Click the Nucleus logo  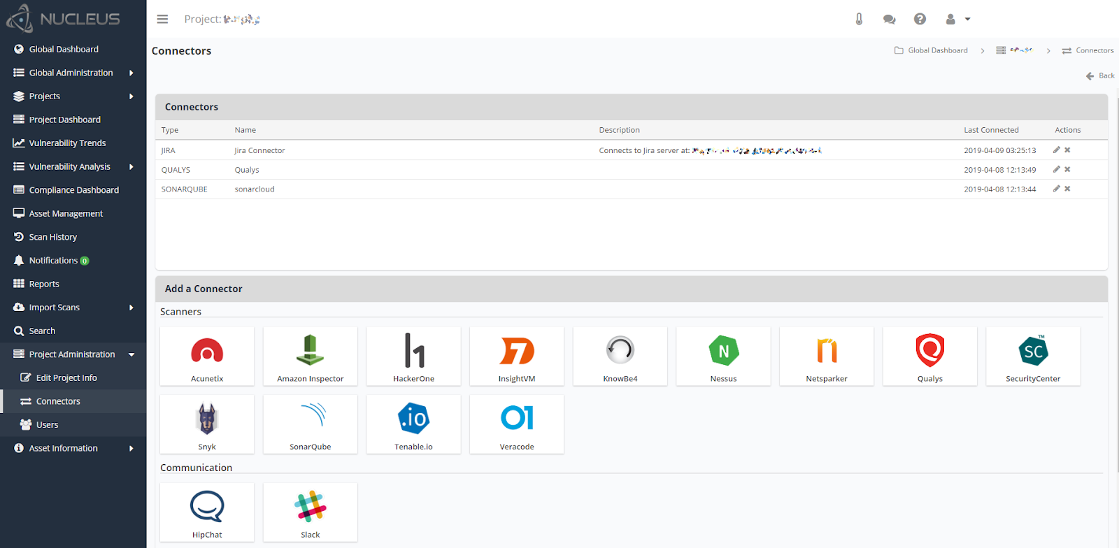(x=63, y=19)
